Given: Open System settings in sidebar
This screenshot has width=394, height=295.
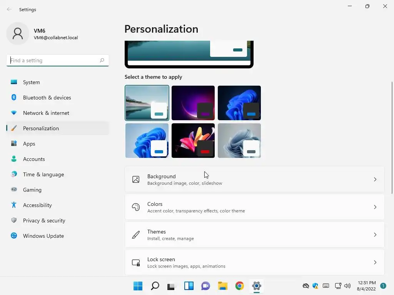Looking at the screenshot, I should click(58, 82).
